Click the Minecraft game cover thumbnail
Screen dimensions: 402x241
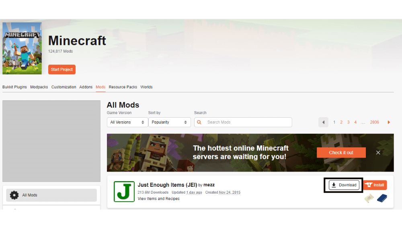[x=22, y=48]
